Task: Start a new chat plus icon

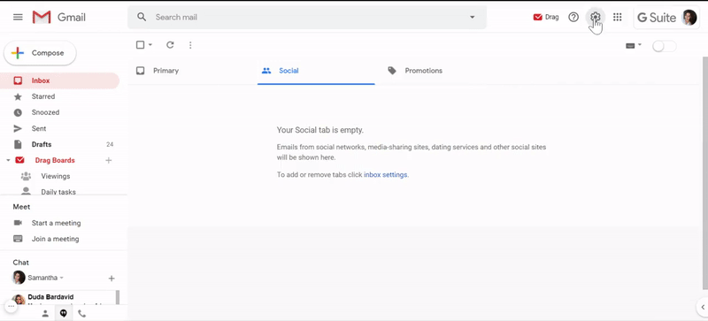Action: (112, 278)
